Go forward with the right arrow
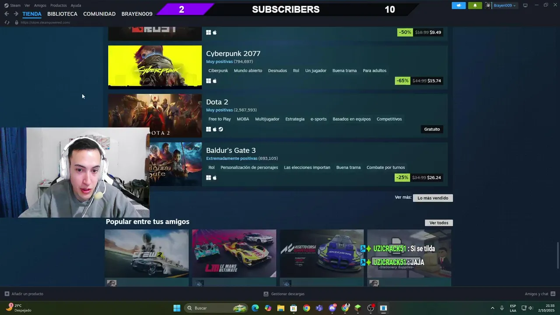The image size is (560, 315). (x=16, y=14)
